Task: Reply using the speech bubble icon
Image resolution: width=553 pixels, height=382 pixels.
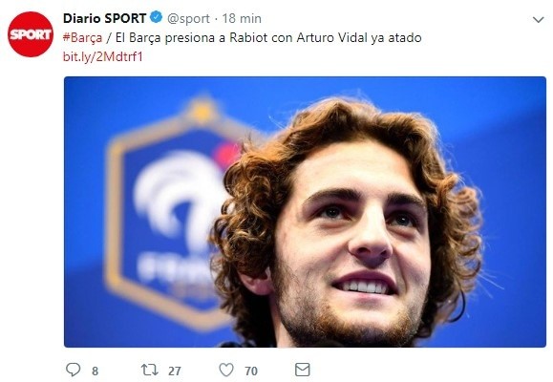Action: click(74, 370)
